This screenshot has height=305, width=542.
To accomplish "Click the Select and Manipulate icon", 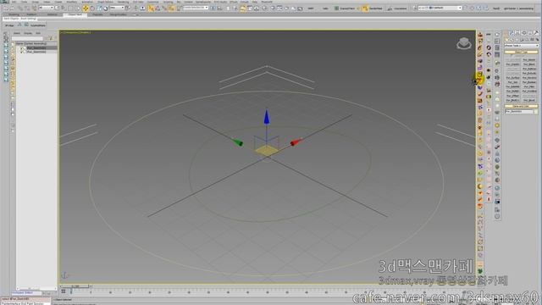I will coord(135,8).
